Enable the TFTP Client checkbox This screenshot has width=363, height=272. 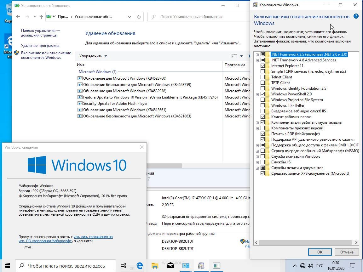click(262, 82)
